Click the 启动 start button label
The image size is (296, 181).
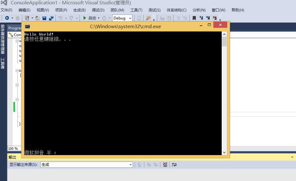(x=92, y=18)
